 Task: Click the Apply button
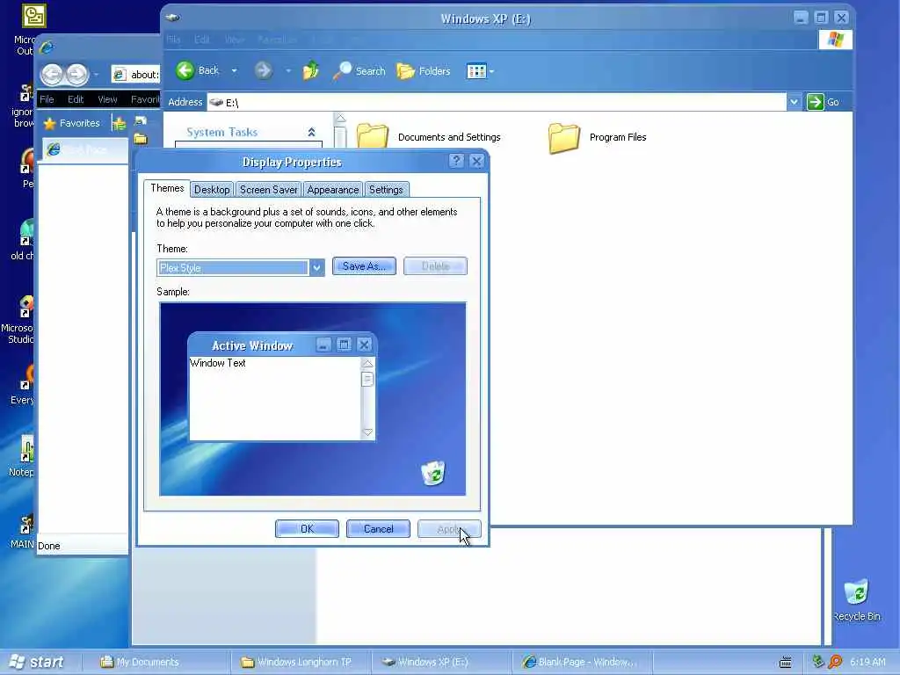pos(449,528)
